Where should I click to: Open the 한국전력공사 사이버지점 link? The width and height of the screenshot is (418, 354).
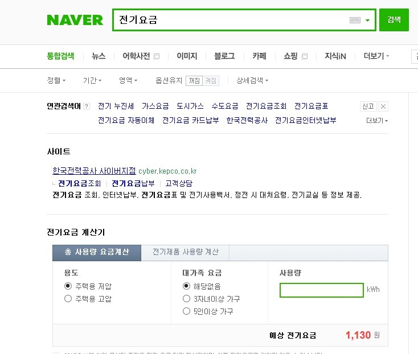click(x=94, y=171)
